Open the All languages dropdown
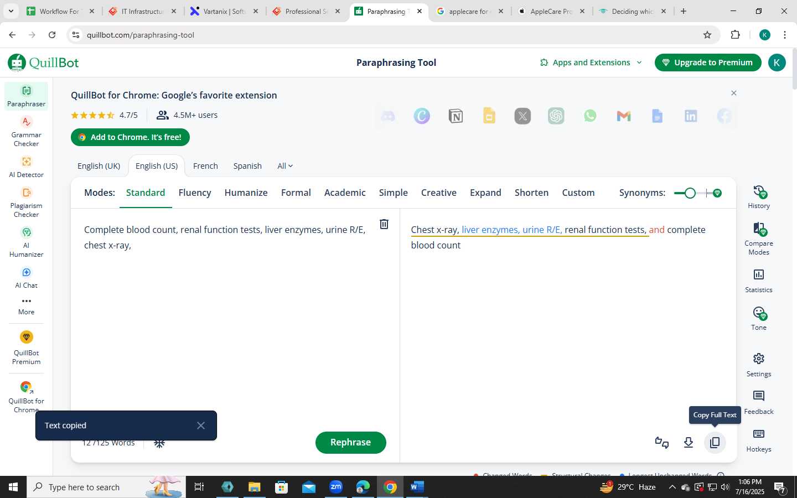Screen dimensions: 797x498 coord(285,166)
